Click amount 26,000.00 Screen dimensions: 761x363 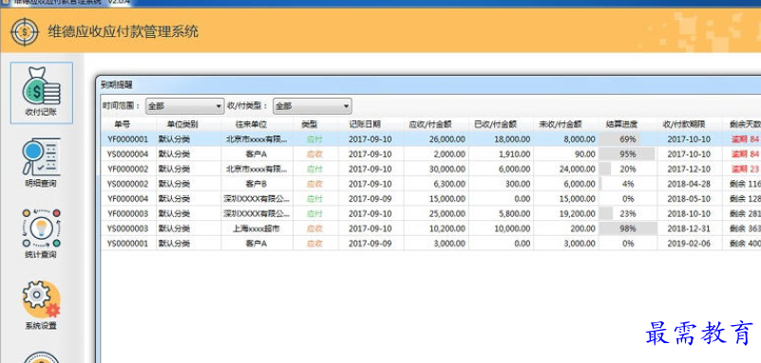click(x=447, y=139)
